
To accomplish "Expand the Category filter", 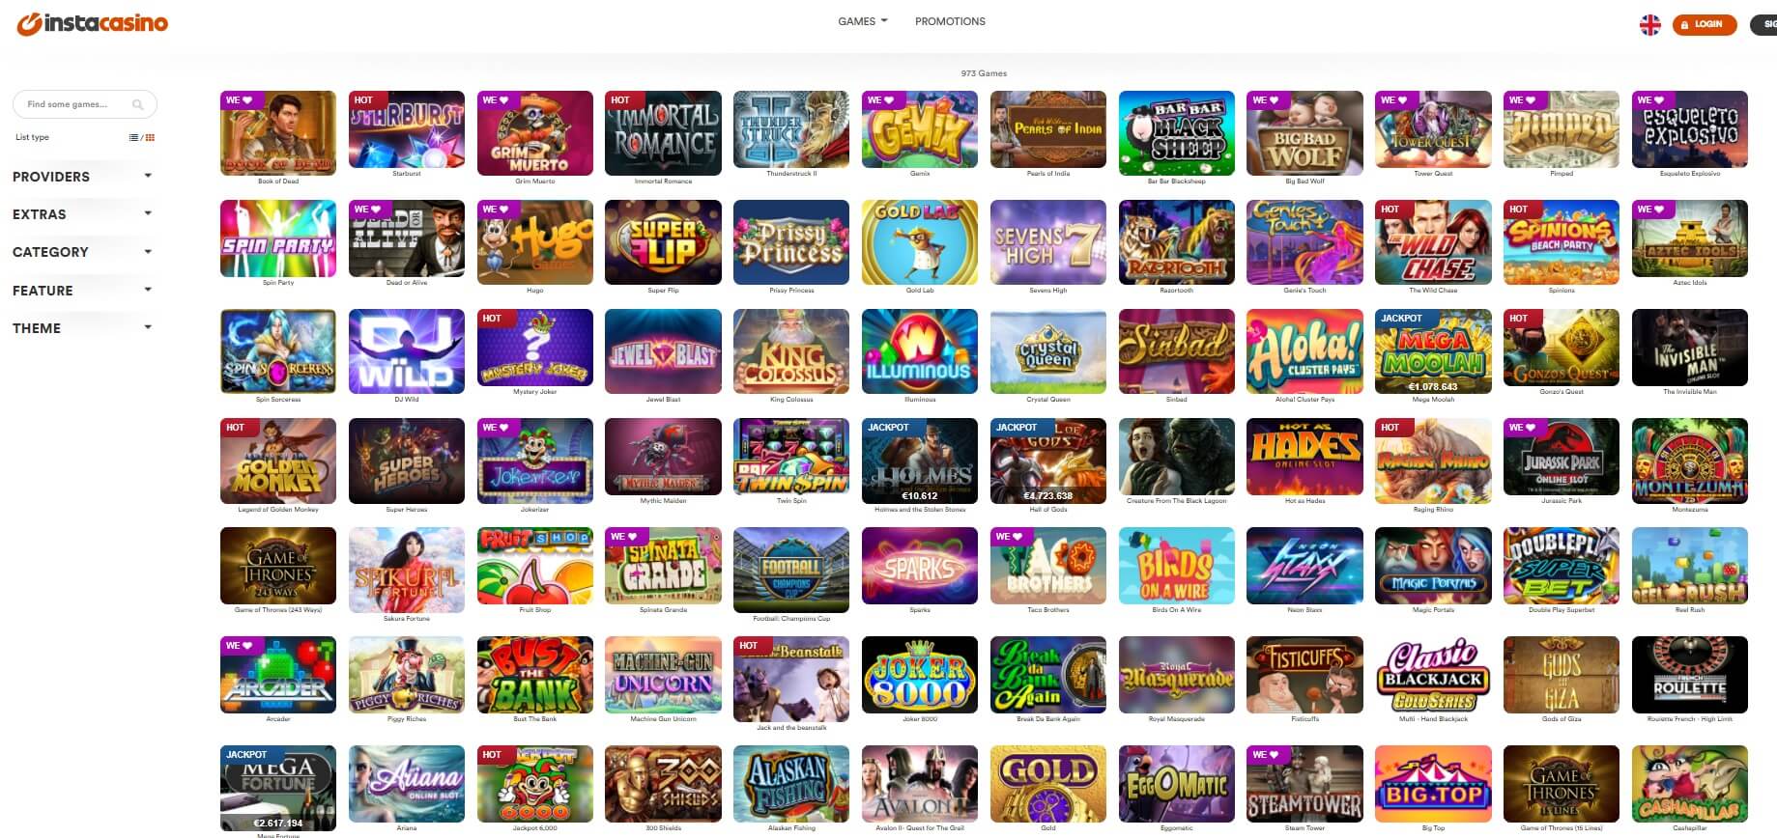I will (x=83, y=252).
